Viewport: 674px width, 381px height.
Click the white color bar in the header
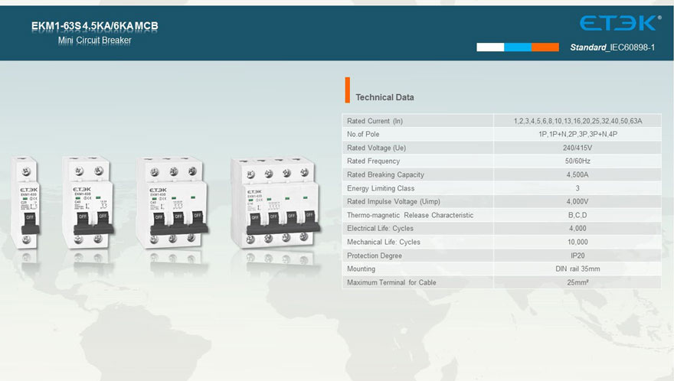click(490, 47)
